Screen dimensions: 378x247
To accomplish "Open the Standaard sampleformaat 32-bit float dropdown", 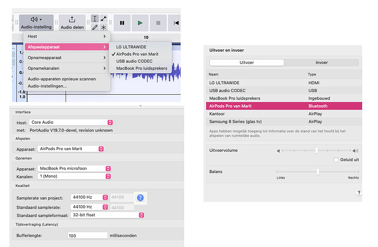I will (x=107, y=215).
